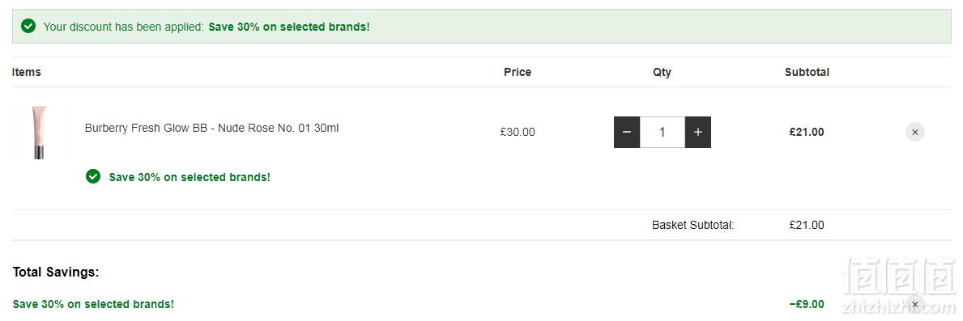
Task: Remove the applied 30% discount in Total Savings
Action: coord(914,304)
